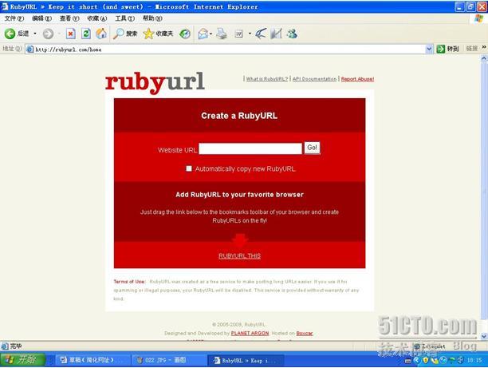The width and height of the screenshot is (488, 368).
Task: Open the What is RubyURL? link
Action: tap(267, 79)
